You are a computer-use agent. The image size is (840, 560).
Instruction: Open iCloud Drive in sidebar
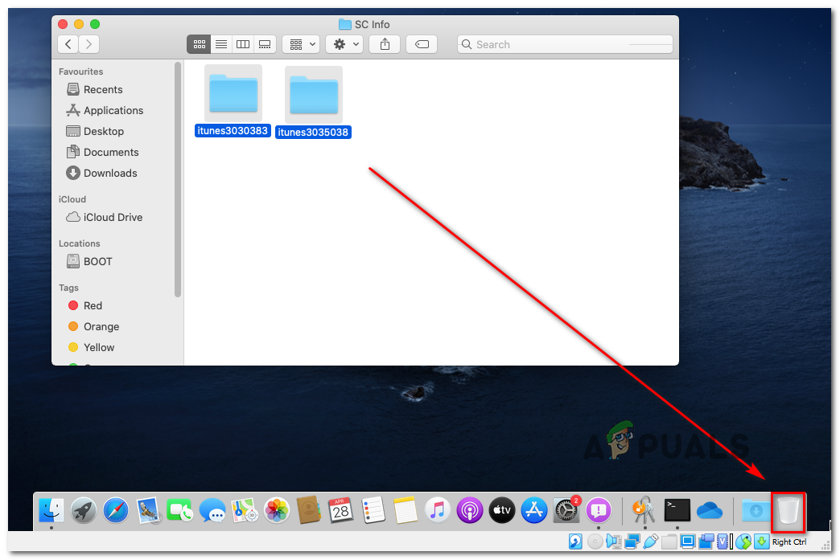click(104, 217)
